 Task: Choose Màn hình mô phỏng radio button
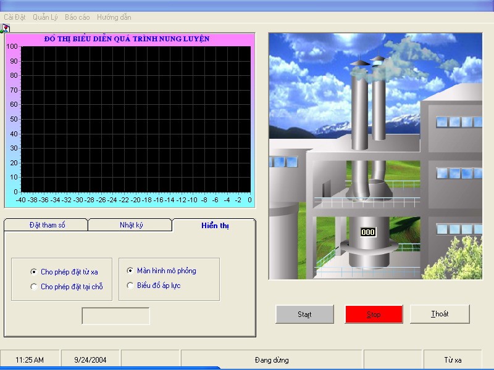(x=162, y=271)
